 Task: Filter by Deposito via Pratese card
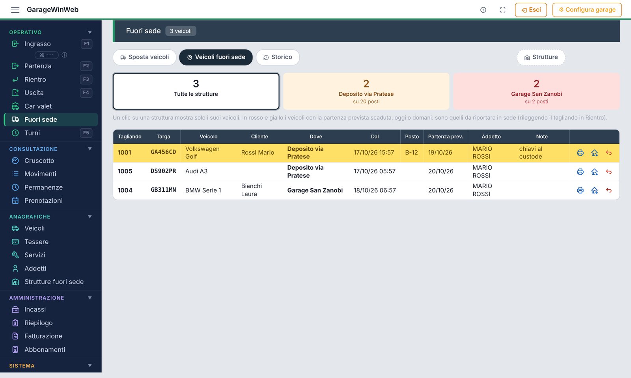pyautogui.click(x=366, y=91)
